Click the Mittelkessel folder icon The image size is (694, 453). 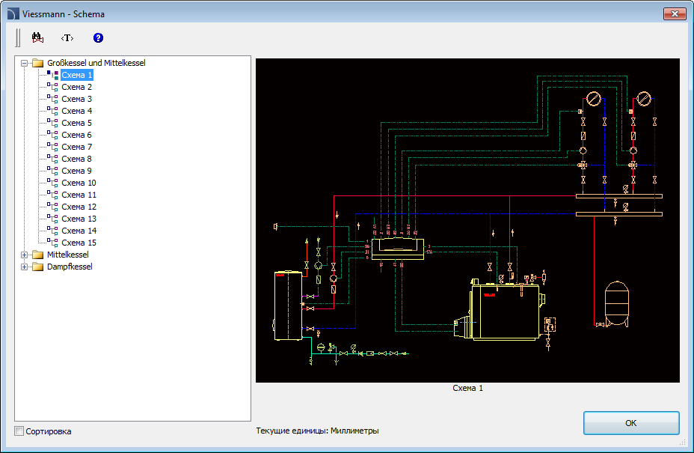[38, 255]
